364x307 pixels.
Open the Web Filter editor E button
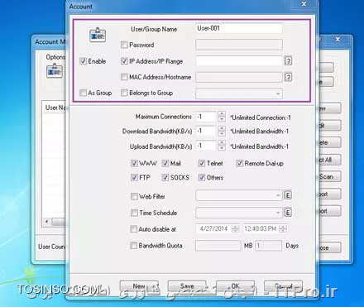(x=288, y=195)
